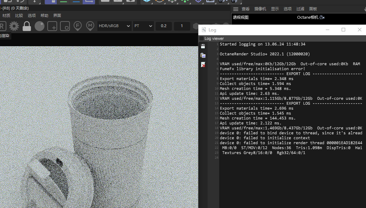Save the log with floppy disk icon
Screen dimensions: 366x208
(x=203, y=46)
